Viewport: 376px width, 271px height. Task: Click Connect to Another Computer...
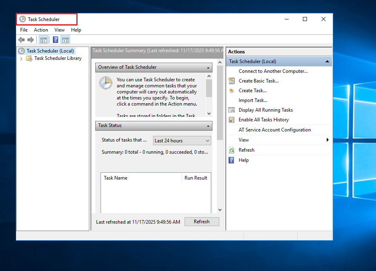(x=273, y=71)
